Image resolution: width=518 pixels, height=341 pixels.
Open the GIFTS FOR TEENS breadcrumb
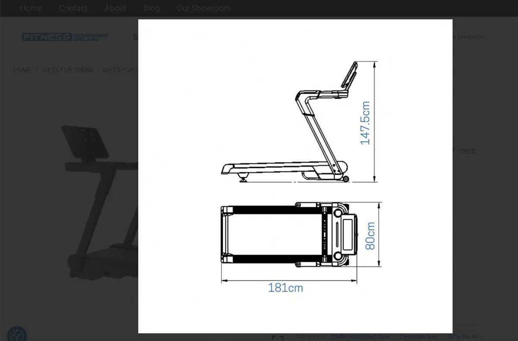(x=67, y=70)
